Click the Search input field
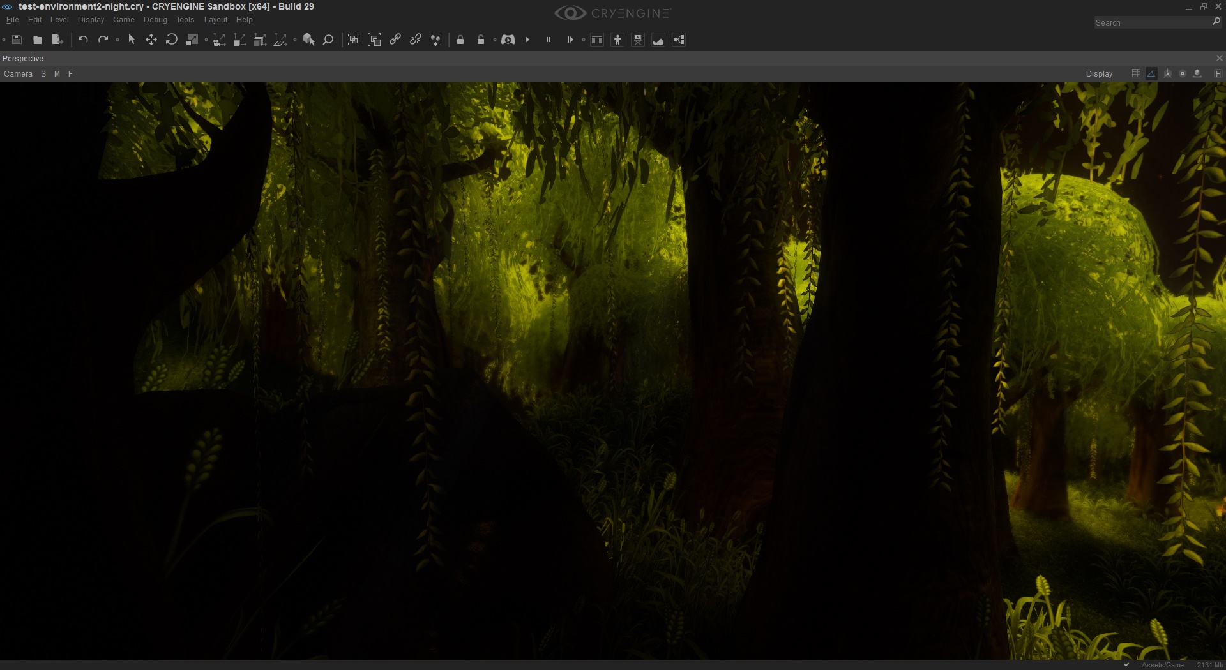 pos(1152,22)
